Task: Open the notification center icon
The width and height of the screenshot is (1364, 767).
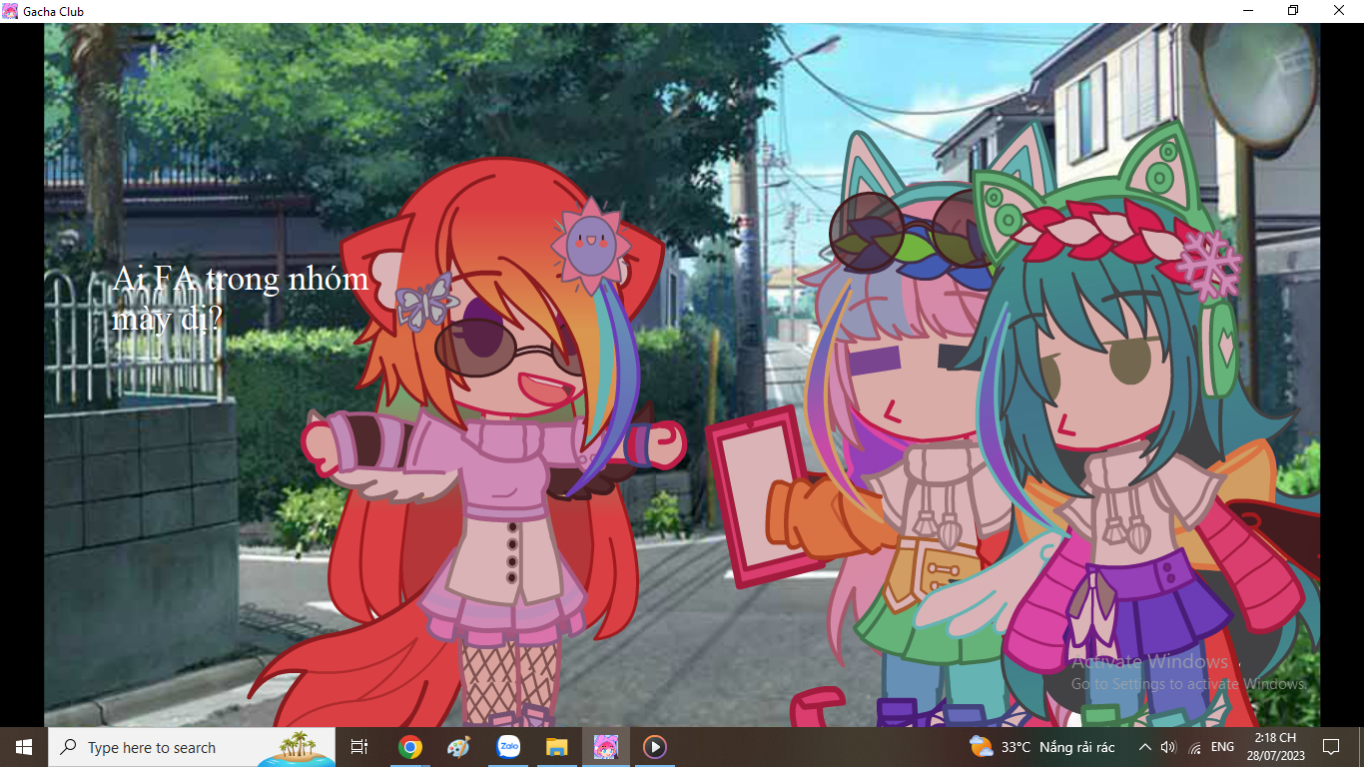Action: pos(1330,747)
